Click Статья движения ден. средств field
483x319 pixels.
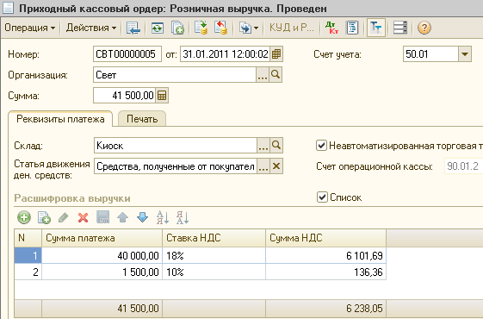click(x=176, y=166)
